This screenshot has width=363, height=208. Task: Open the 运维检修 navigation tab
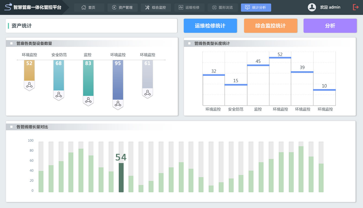189,8
